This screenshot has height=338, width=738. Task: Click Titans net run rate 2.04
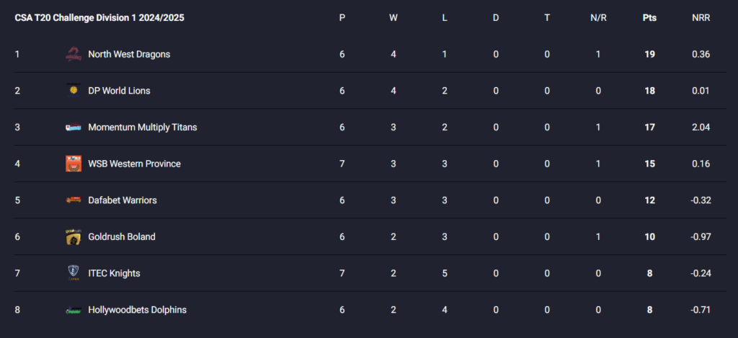(x=701, y=127)
